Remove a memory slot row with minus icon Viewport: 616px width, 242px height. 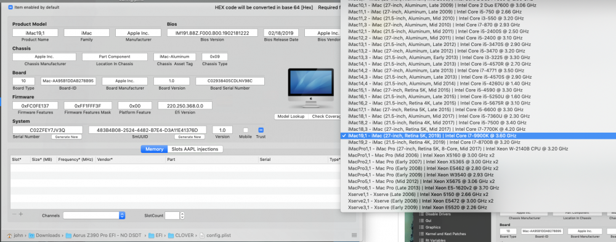(x=14, y=214)
